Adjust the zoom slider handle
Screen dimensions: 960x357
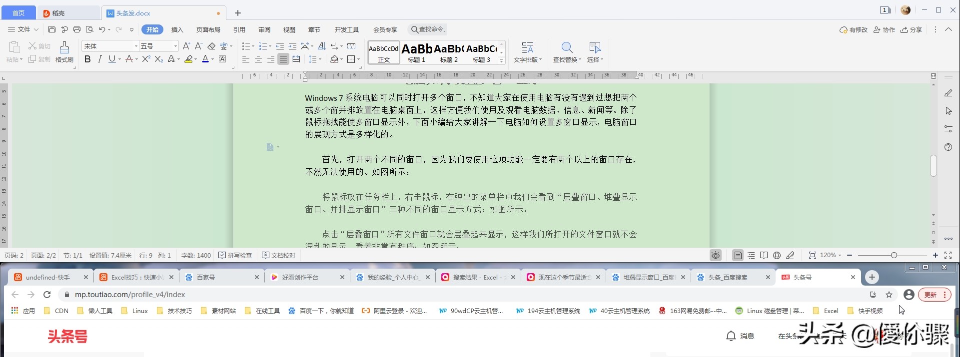point(894,255)
